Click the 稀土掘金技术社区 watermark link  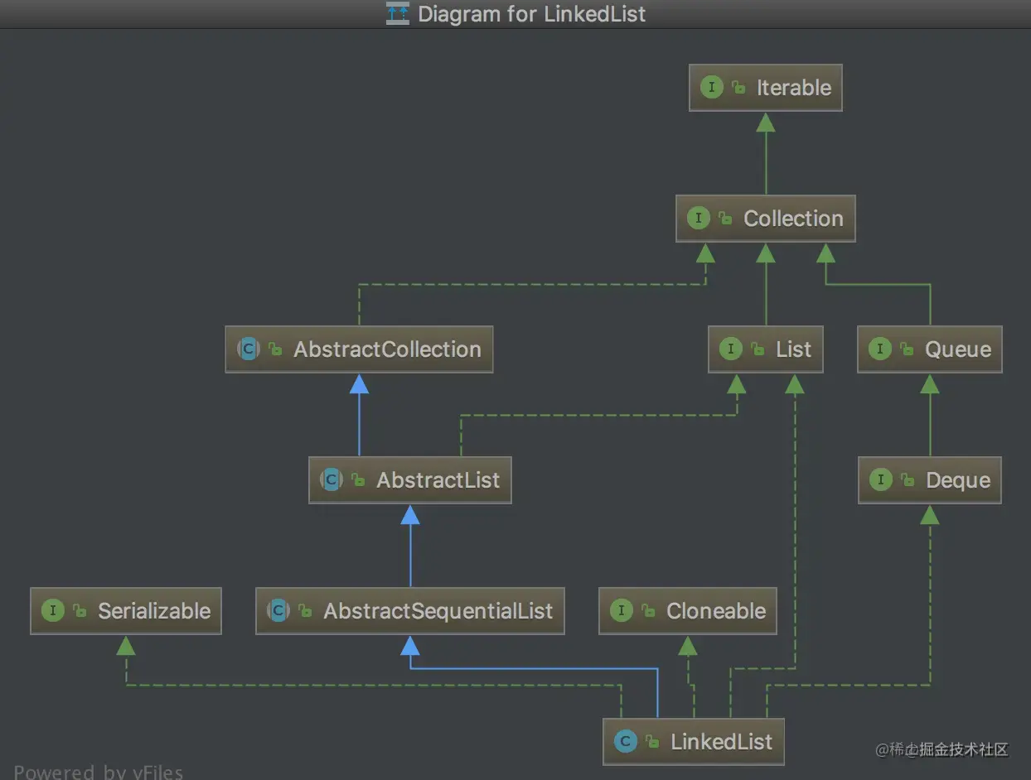(x=945, y=750)
